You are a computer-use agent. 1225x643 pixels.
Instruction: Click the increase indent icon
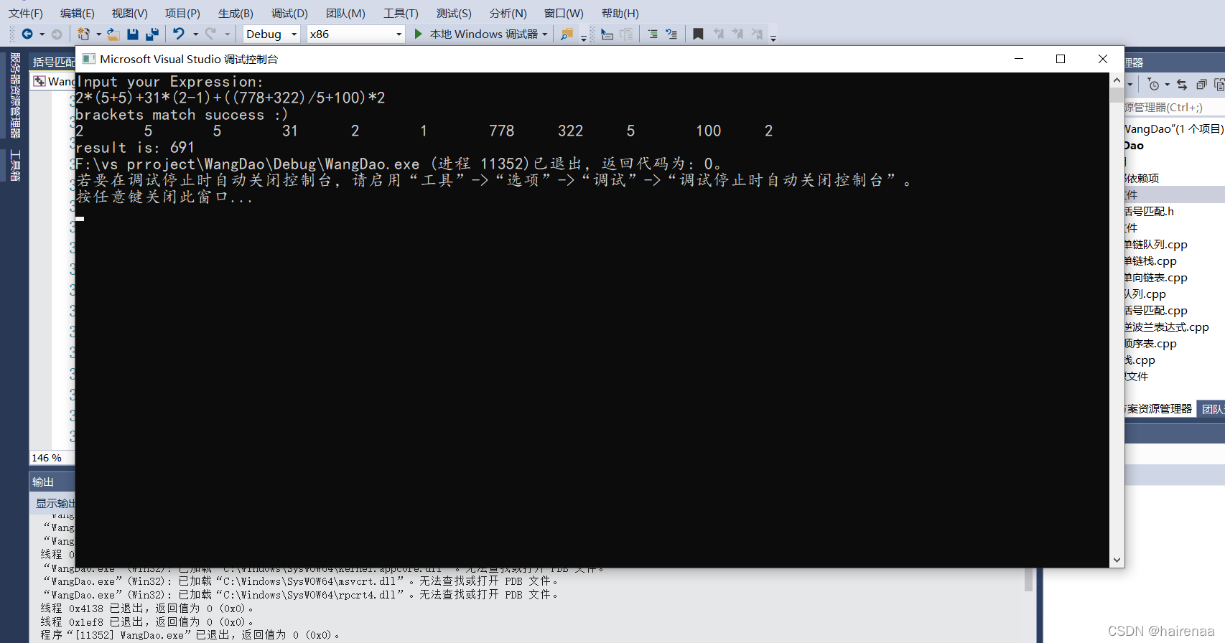(653, 34)
